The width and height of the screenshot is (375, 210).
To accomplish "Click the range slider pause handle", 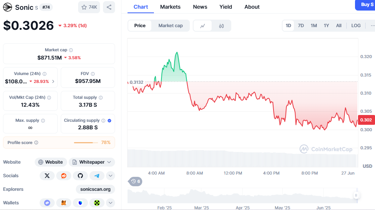I will click(356, 195).
